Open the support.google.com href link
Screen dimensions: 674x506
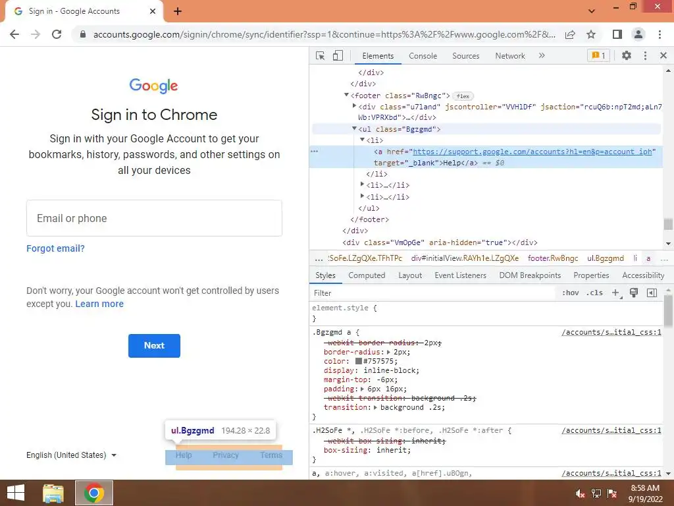click(532, 152)
